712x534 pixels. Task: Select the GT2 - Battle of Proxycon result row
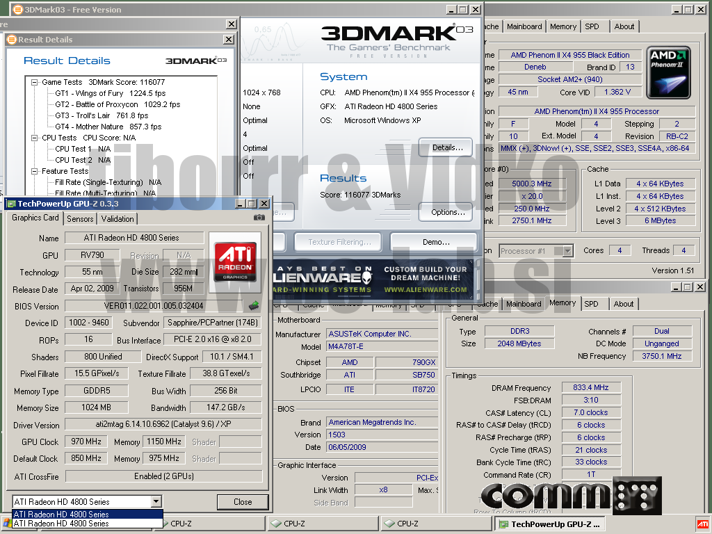point(118,104)
